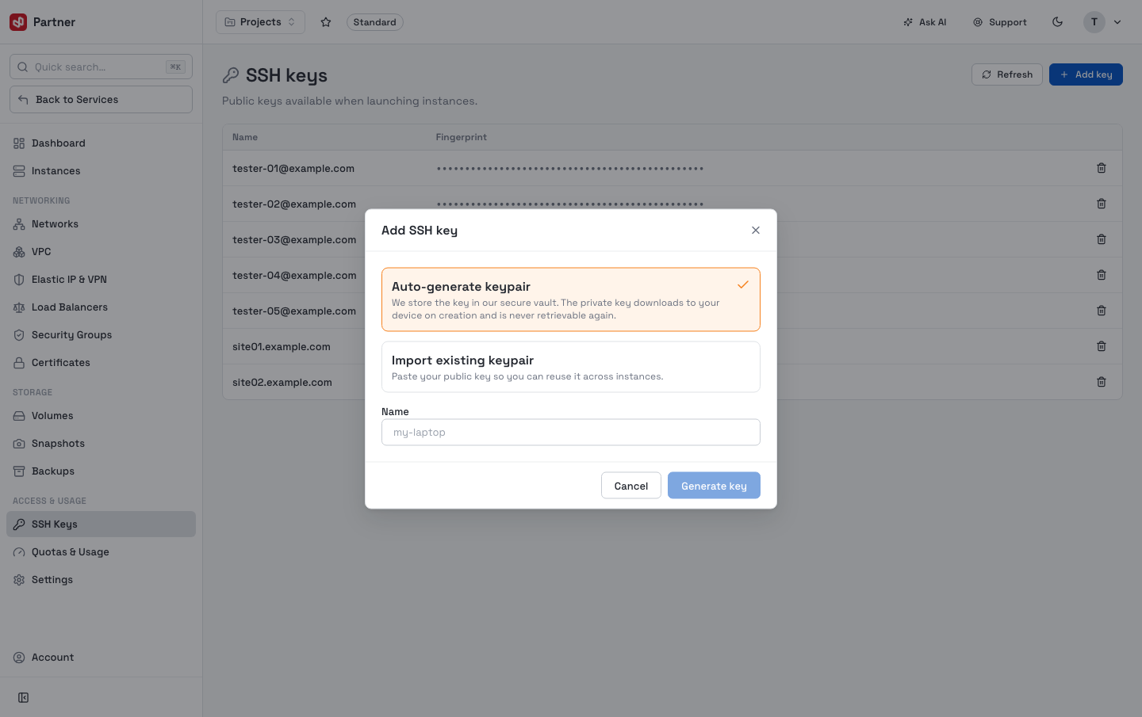Favorite this project with the star icon
The width and height of the screenshot is (1142, 717).
[326, 22]
